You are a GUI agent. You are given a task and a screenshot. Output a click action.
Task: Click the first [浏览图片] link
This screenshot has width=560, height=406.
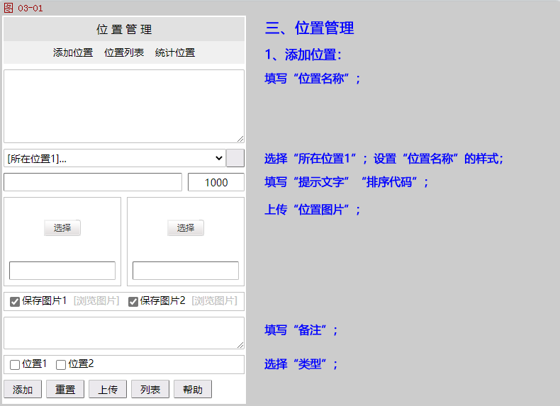(x=96, y=301)
